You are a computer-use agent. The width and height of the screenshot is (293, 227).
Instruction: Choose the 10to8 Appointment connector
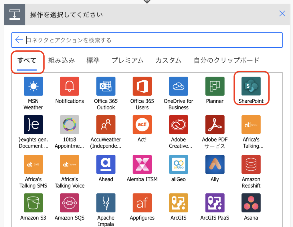70,125
